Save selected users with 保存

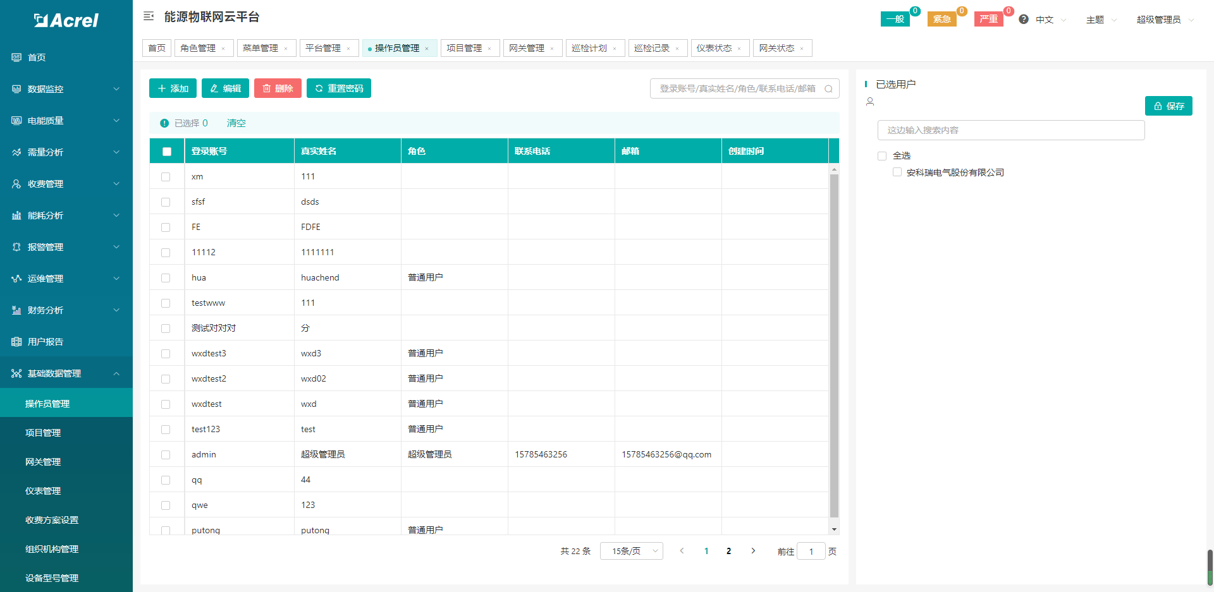click(x=1168, y=106)
